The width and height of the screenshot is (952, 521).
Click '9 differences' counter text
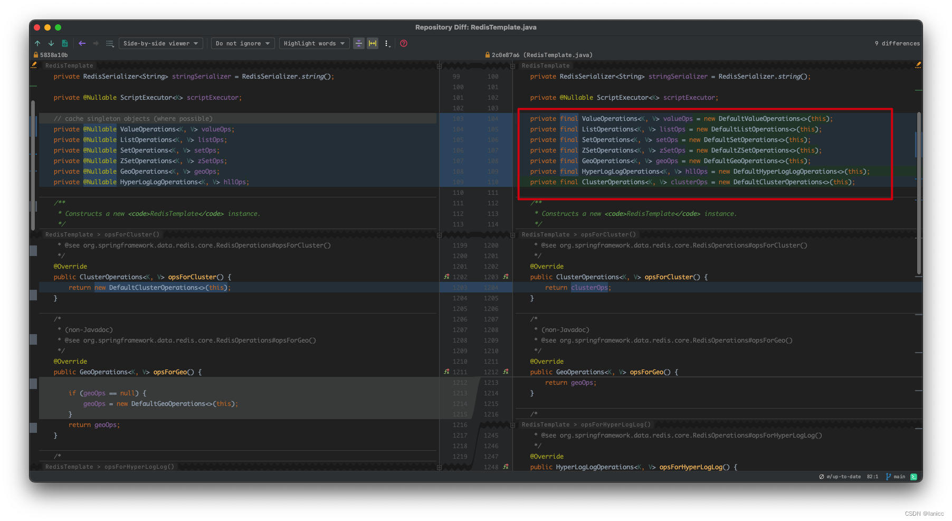(x=897, y=43)
